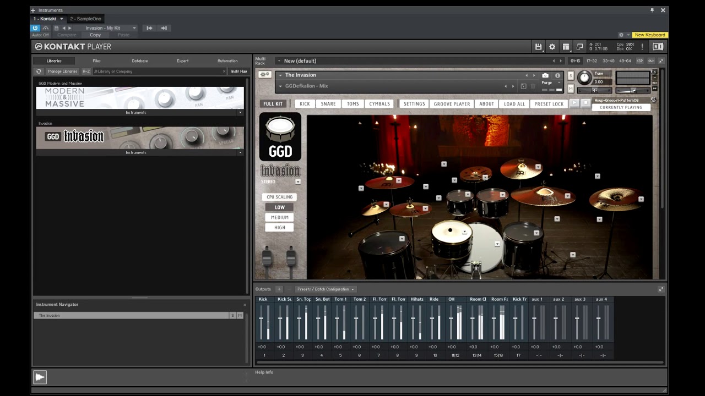Switch to the Files tab
This screenshot has height=396, width=705.
pyautogui.click(x=97, y=61)
